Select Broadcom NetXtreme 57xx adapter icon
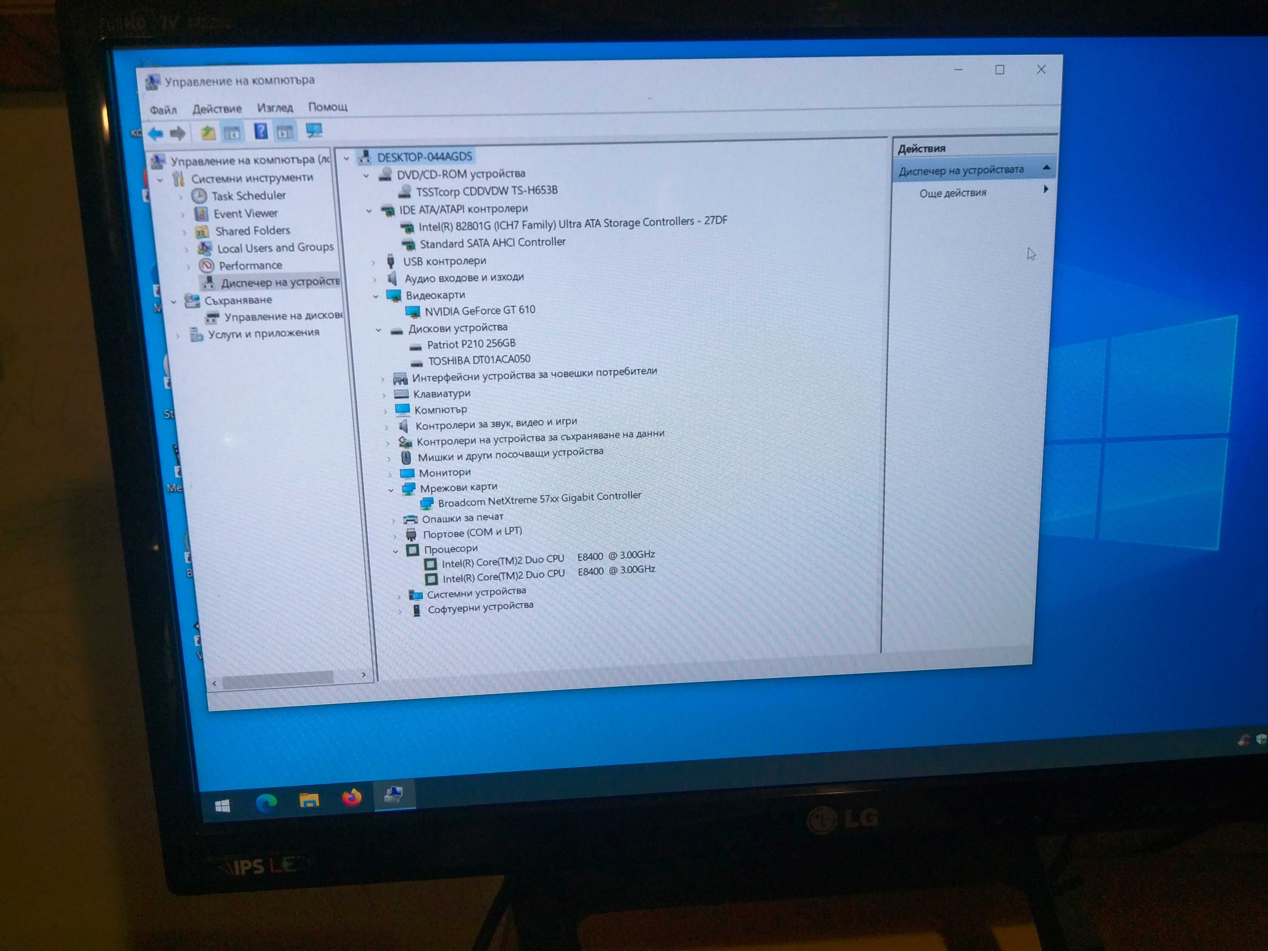 426,504
